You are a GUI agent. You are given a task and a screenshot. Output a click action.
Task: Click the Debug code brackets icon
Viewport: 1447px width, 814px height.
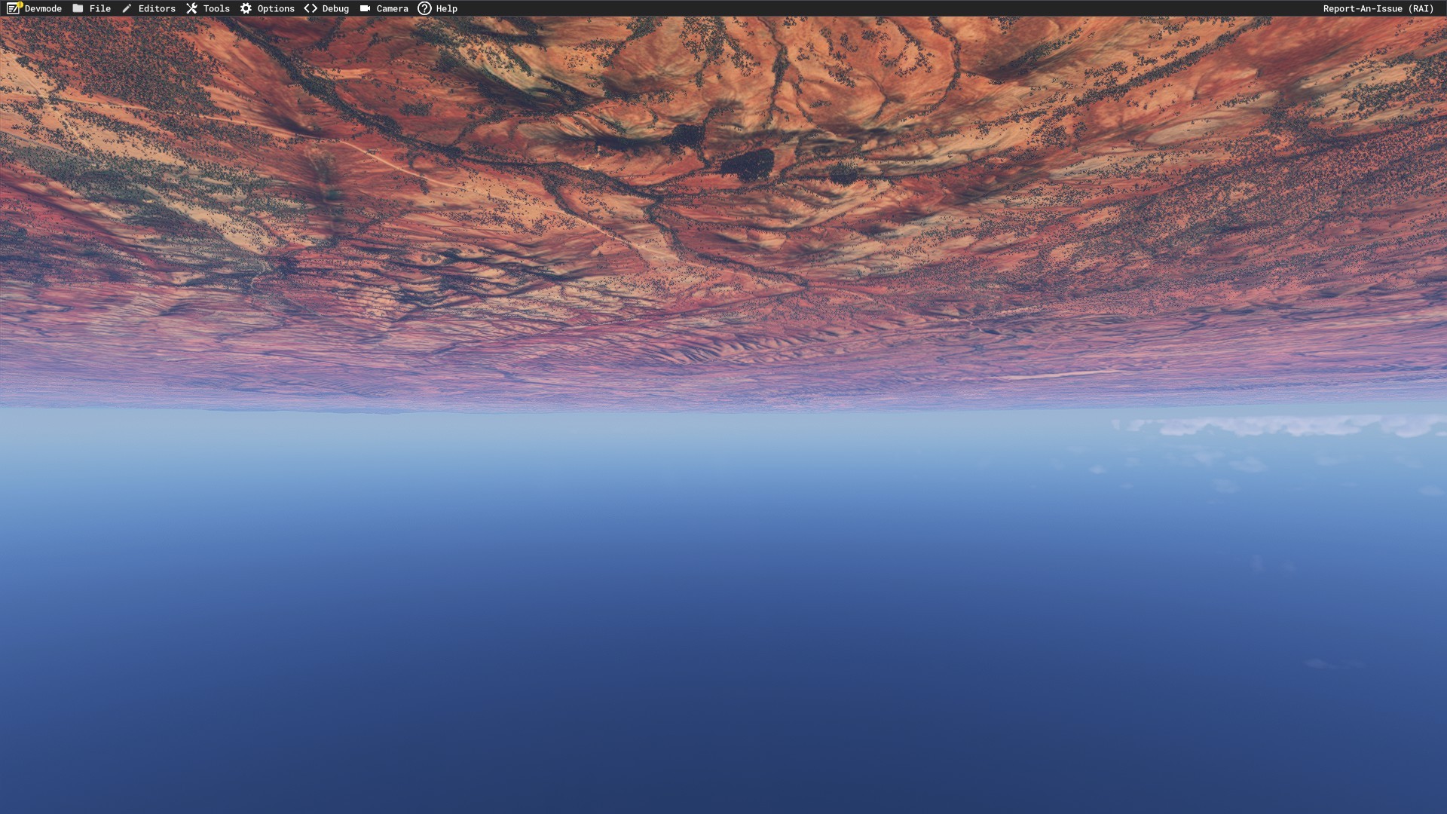(311, 8)
